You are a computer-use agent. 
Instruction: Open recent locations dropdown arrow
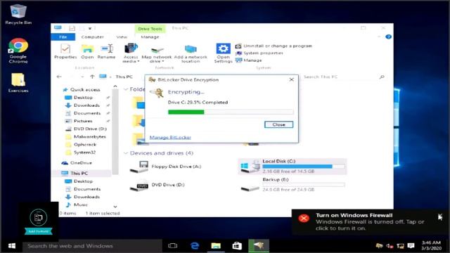tap(82, 77)
